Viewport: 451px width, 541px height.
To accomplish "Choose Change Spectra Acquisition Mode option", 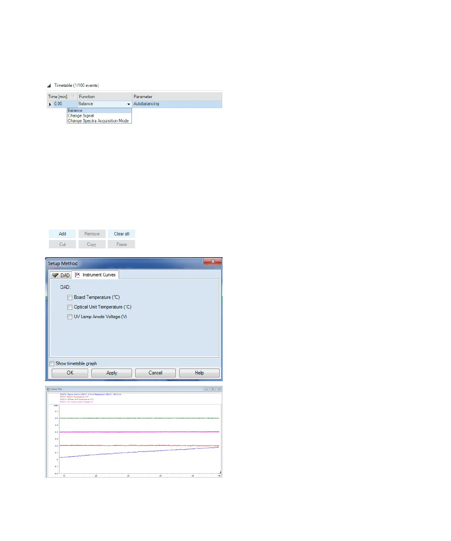I will 99,121.
